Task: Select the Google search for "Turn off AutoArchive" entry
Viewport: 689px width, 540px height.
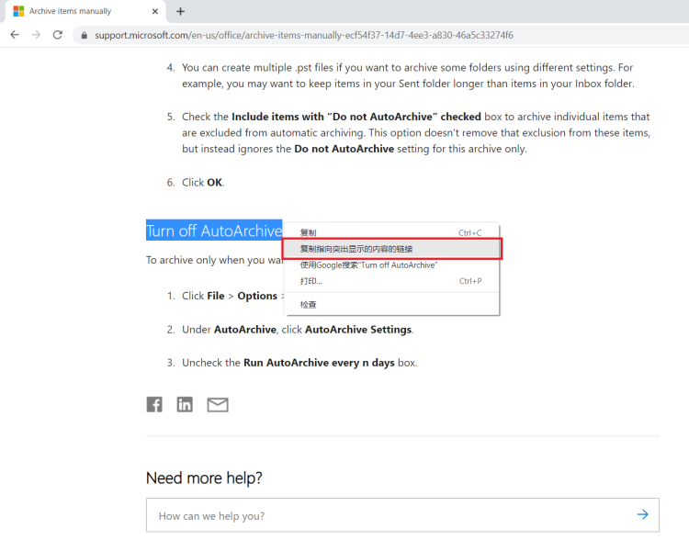Action: pyautogui.click(x=368, y=264)
